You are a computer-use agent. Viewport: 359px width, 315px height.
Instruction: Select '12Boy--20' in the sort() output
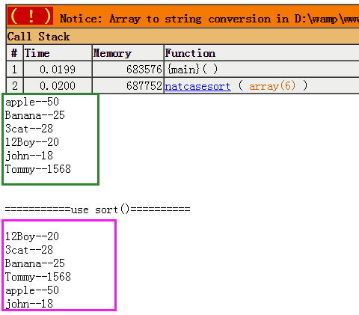coord(32,236)
